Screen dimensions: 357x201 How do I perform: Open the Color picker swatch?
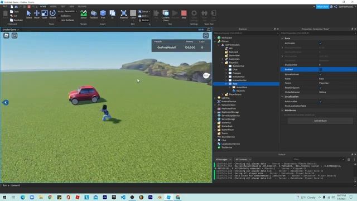[x=133, y=15]
